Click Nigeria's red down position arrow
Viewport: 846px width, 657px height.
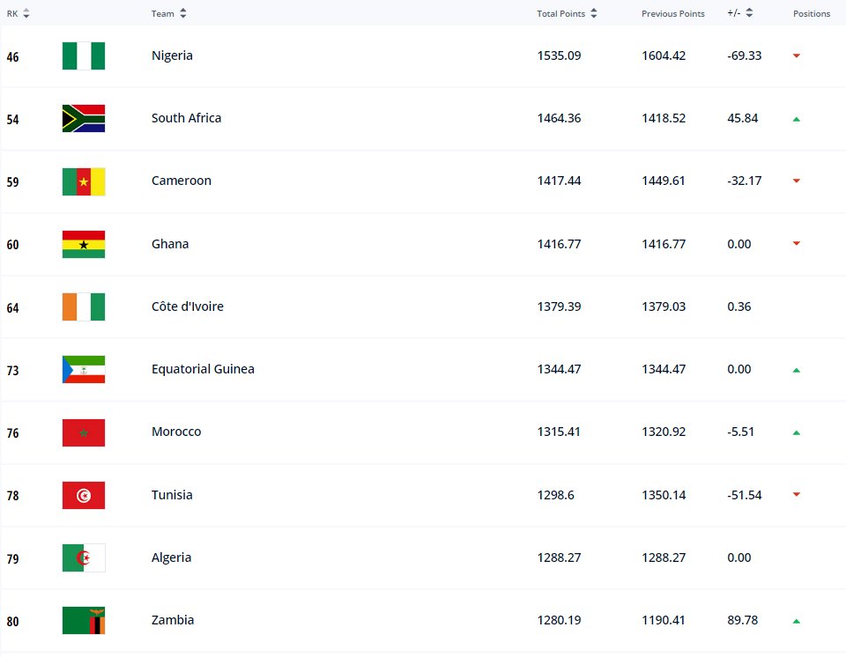[797, 55]
